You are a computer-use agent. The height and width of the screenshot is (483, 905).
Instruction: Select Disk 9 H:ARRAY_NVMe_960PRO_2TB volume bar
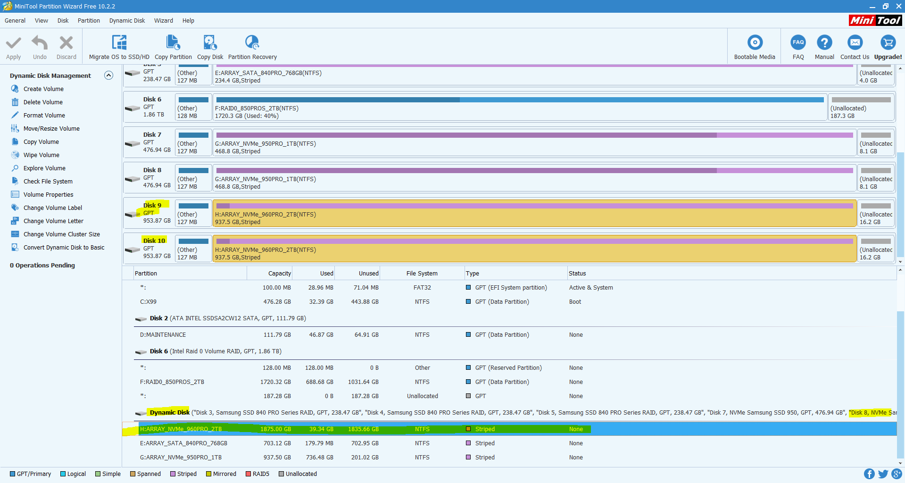534,213
